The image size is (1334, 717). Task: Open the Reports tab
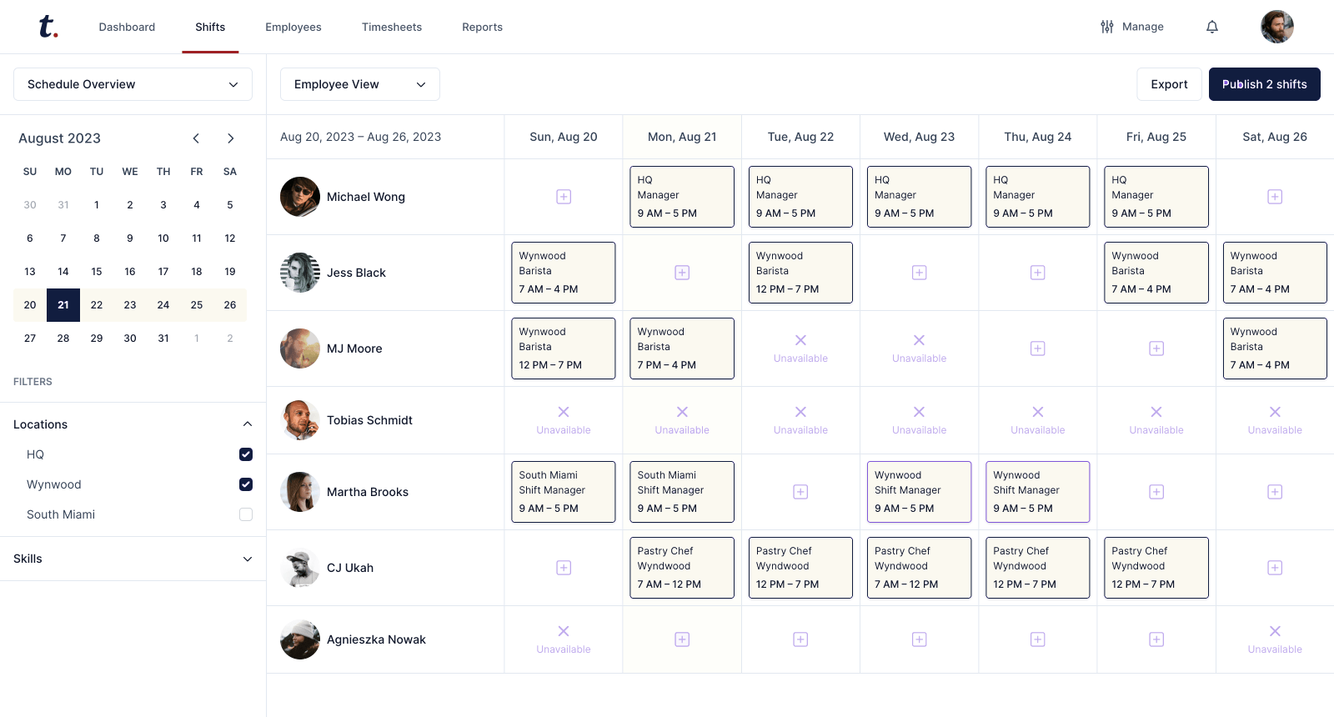coord(482,27)
